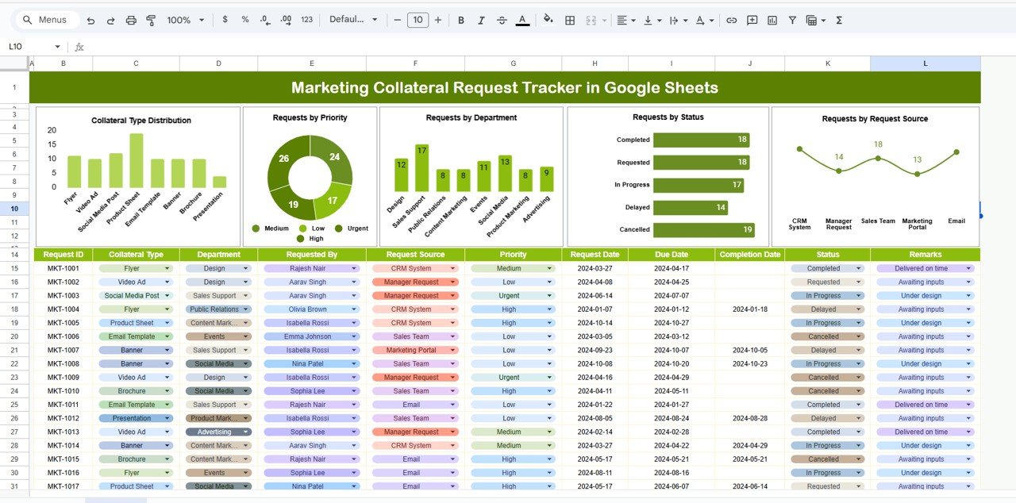Screen dimensions: 1016x503
Task: Open the Print dialog icon
Action: pos(130,20)
